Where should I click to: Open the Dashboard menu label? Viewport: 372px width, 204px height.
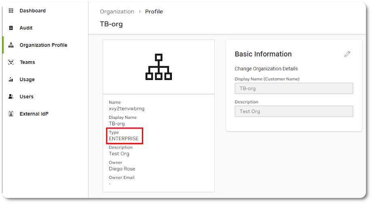(32, 11)
